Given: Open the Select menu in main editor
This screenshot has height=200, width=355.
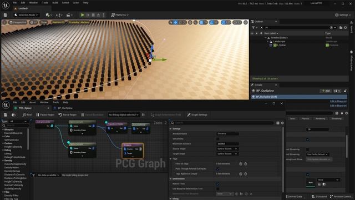Looking at the screenshot, I should 65,3.
